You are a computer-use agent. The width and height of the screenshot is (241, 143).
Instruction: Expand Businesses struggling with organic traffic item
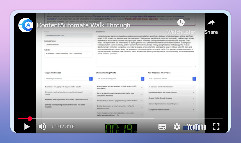point(69,87)
